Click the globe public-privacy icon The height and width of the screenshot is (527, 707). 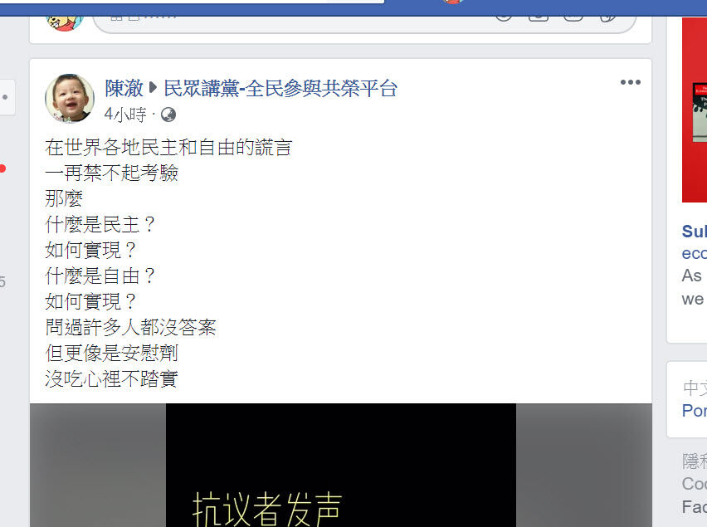coord(168,115)
